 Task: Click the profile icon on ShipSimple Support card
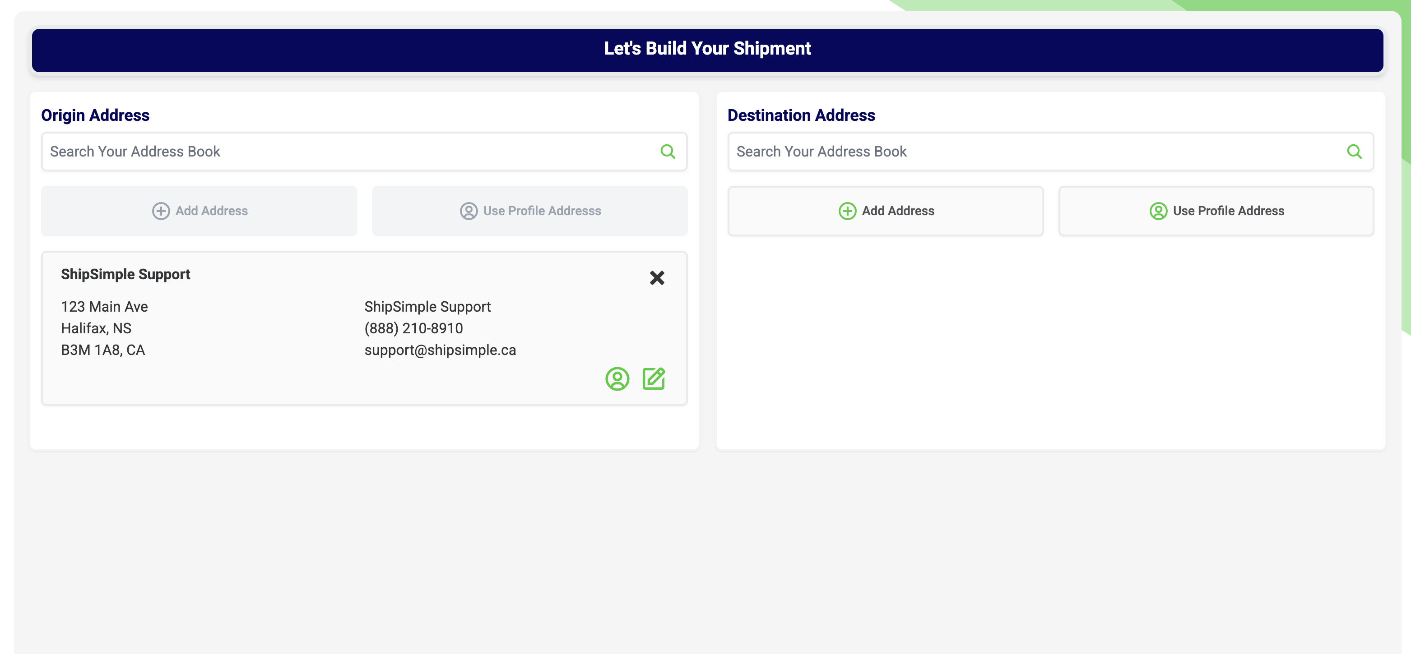[617, 379]
